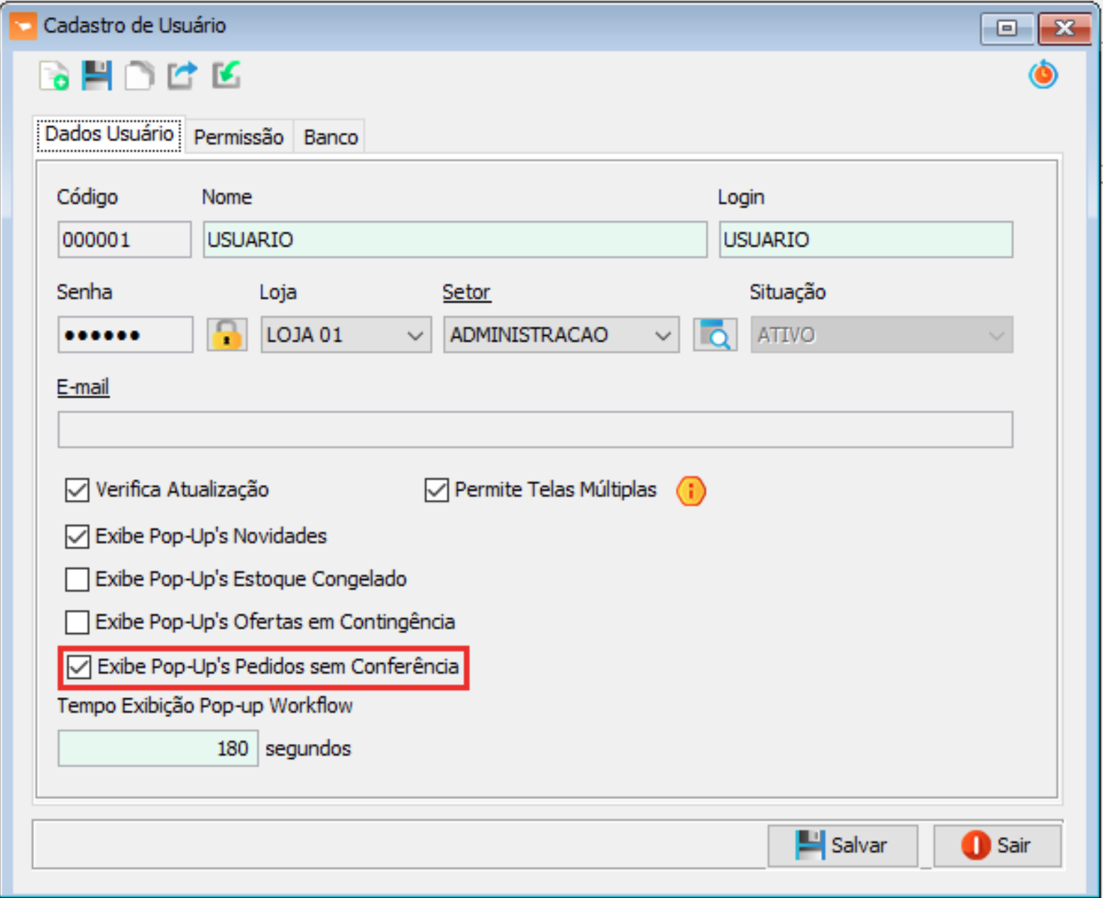Open the Banco tab
This screenshot has width=1103, height=898.
331,137
